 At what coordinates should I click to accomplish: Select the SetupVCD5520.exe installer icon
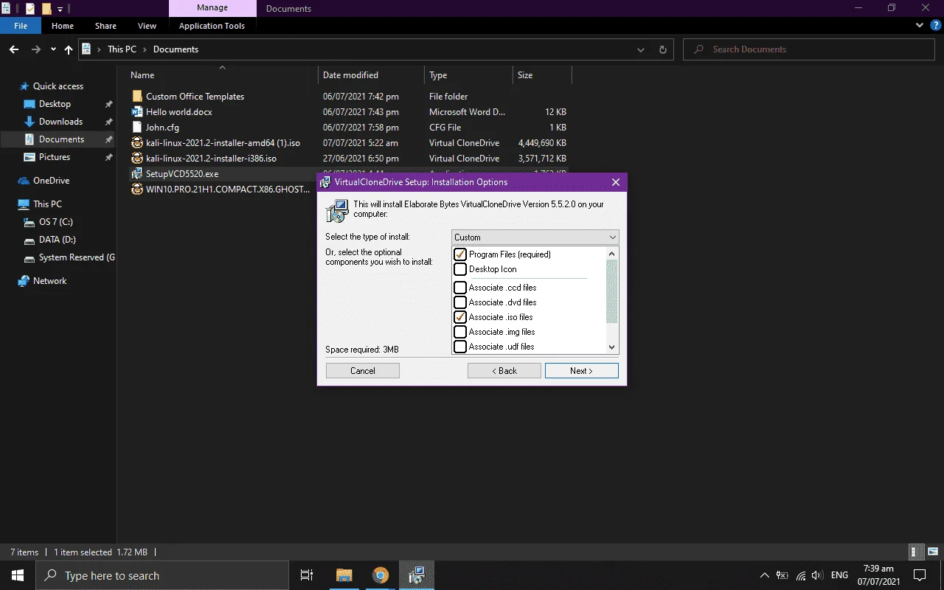pos(137,174)
